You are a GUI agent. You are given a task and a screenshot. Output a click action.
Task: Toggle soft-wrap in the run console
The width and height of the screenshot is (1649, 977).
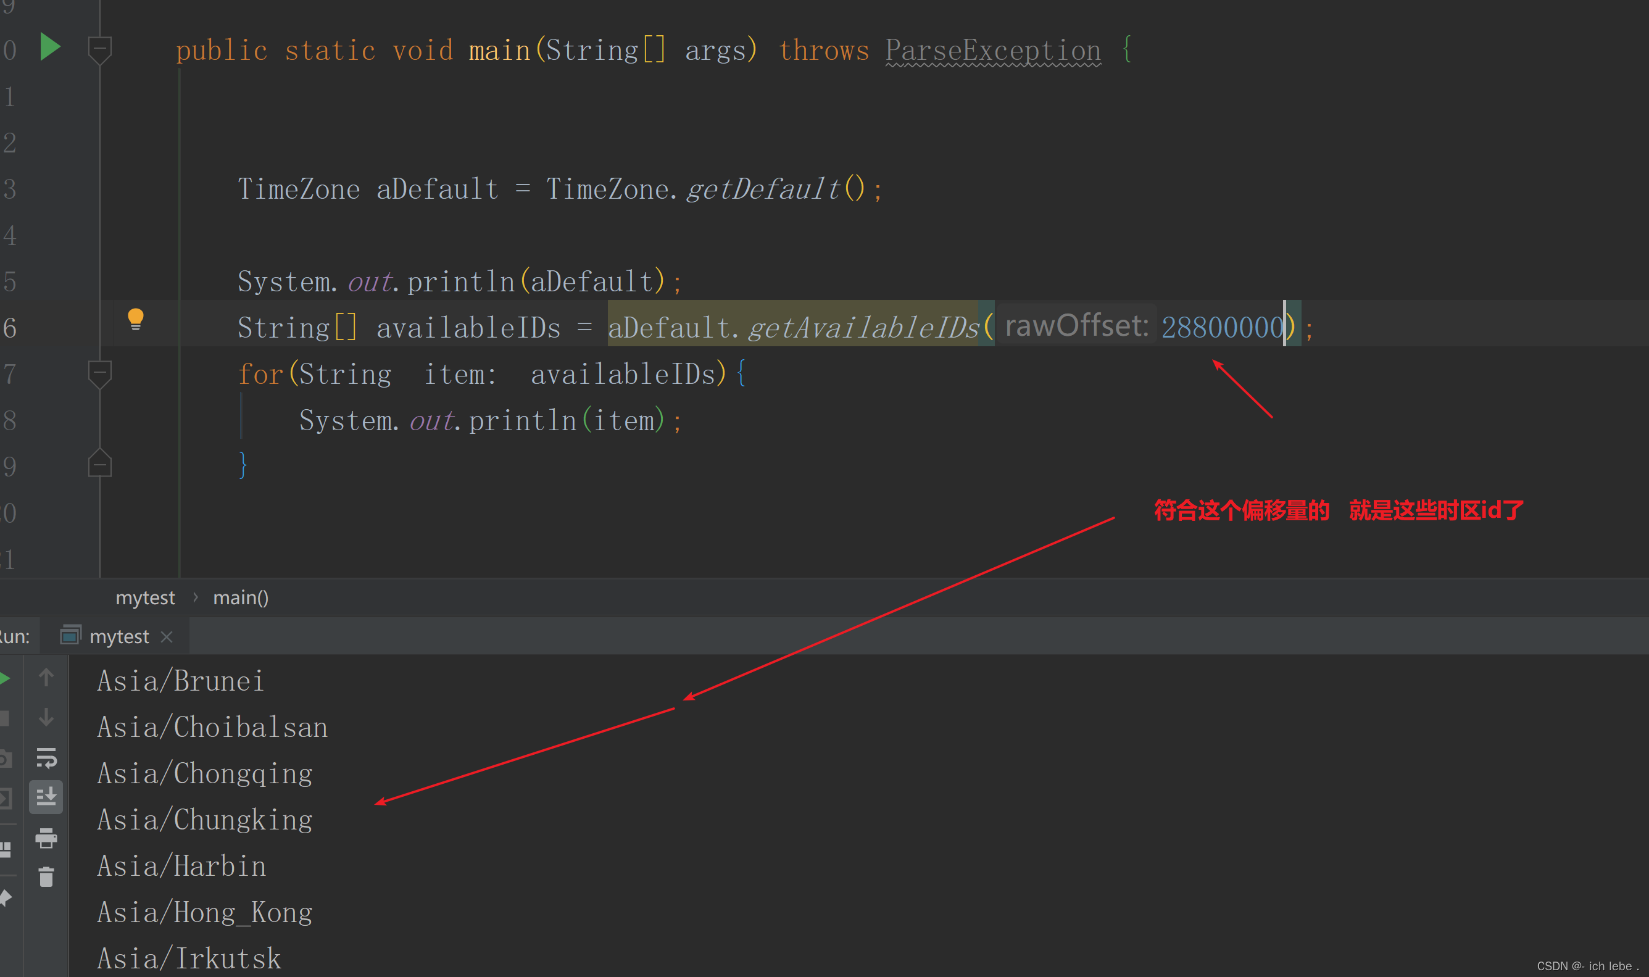(x=46, y=758)
